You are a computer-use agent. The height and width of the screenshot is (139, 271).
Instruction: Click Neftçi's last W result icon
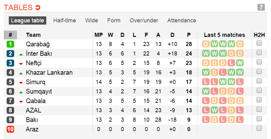pos(240,63)
